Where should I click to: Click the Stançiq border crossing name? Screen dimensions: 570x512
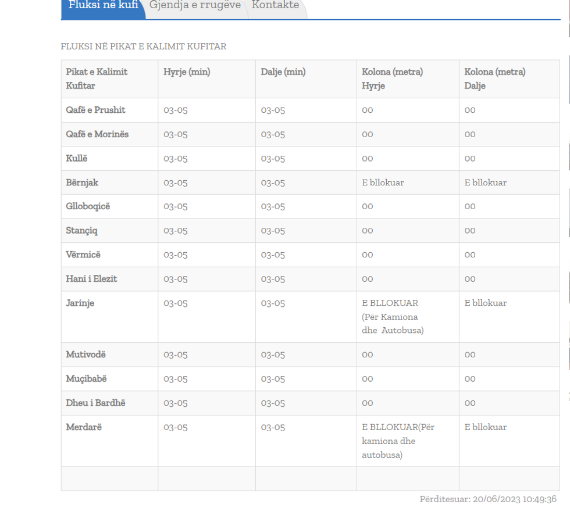coord(81,231)
